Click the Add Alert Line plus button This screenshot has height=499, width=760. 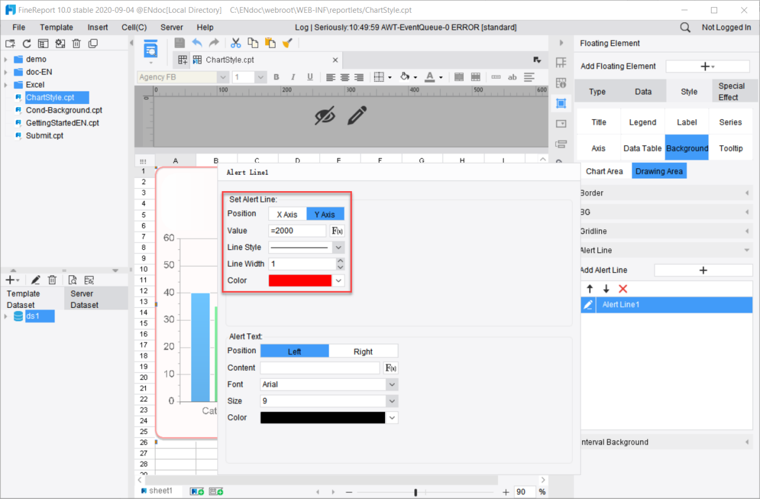(x=703, y=270)
